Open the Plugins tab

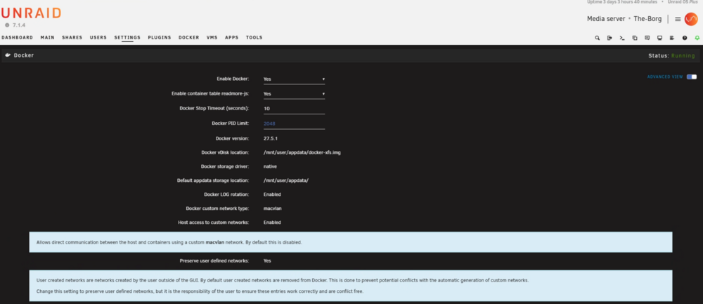point(160,38)
